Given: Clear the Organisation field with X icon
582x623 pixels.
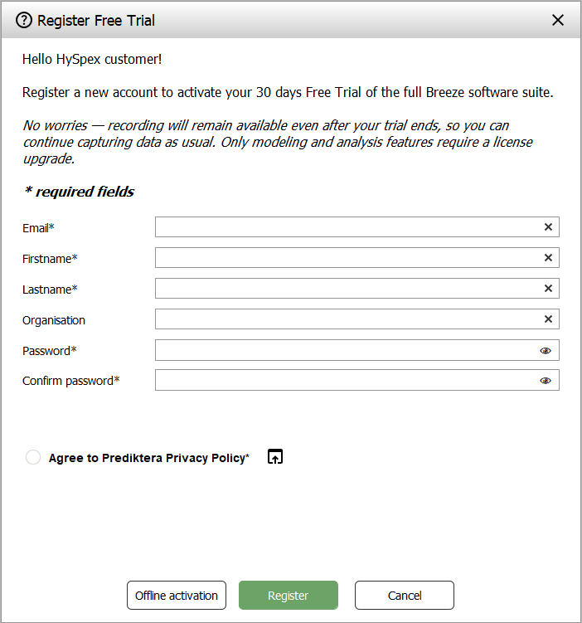Looking at the screenshot, I should tap(548, 319).
